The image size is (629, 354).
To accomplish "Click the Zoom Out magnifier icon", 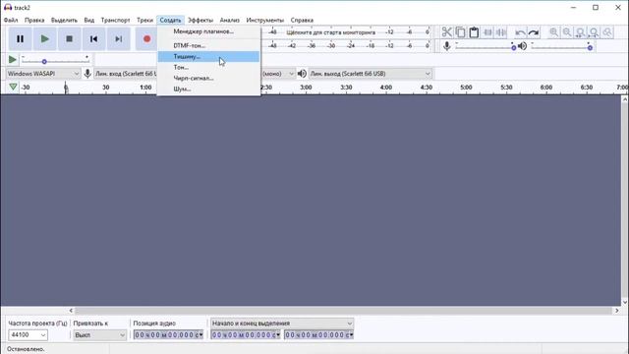I will [567, 32].
